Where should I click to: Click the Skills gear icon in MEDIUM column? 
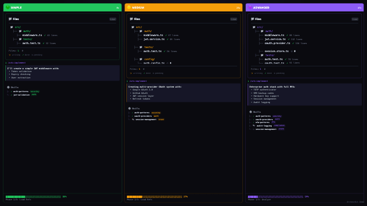tap(129, 109)
